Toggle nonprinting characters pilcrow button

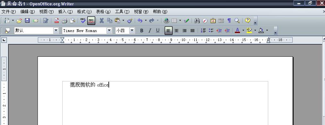[x=229, y=21]
